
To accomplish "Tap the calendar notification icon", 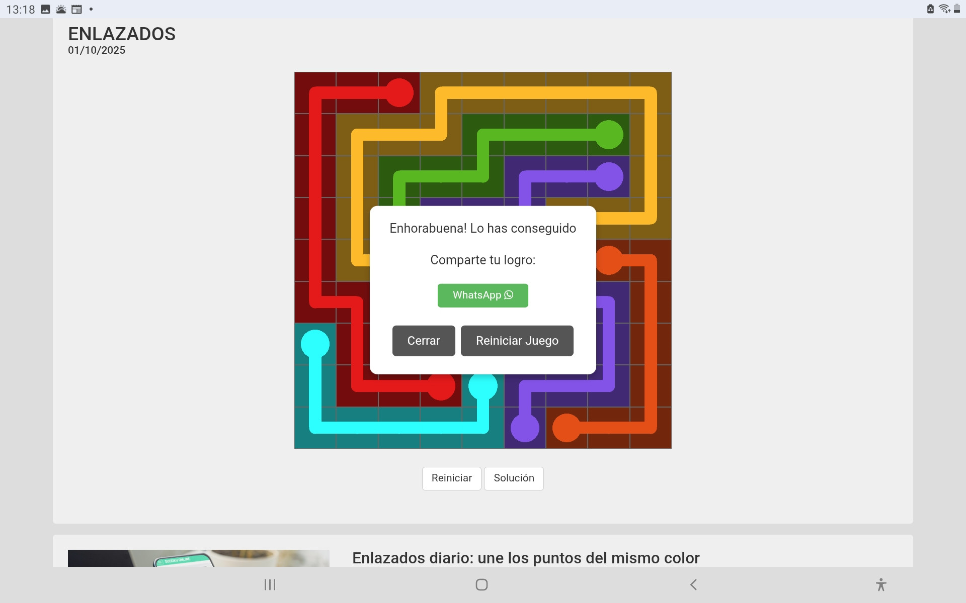I will [x=76, y=9].
